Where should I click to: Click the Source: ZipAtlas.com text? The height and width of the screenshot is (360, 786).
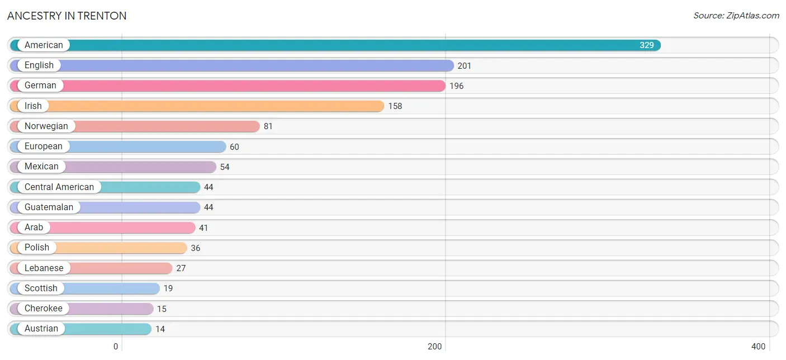pyautogui.click(x=736, y=16)
